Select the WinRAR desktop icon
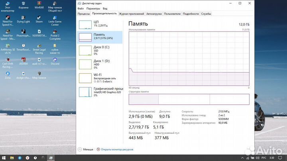 pyautogui.click(x=39, y=6)
